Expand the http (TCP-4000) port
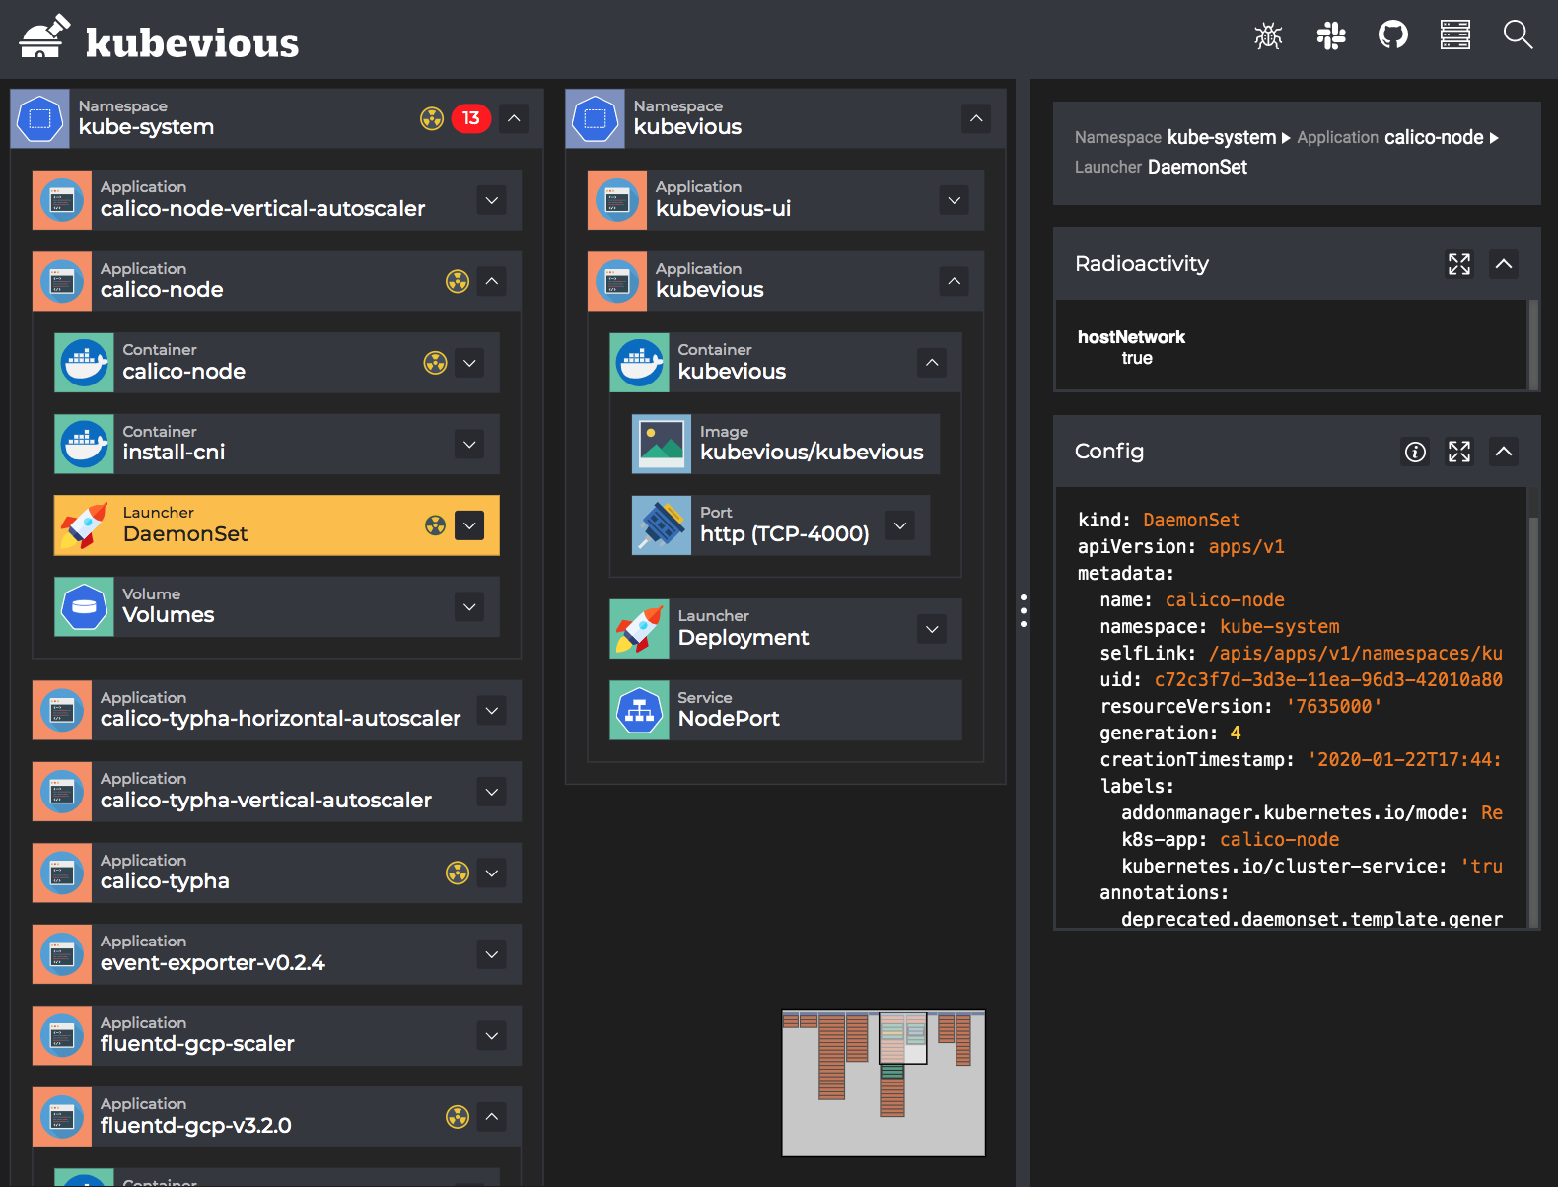The width and height of the screenshot is (1558, 1187). [900, 525]
